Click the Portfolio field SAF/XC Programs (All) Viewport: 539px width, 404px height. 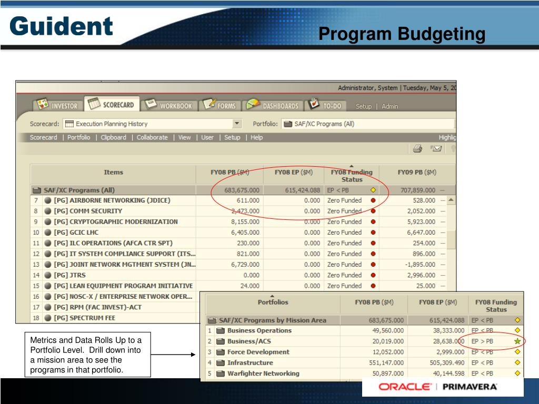[x=368, y=124]
